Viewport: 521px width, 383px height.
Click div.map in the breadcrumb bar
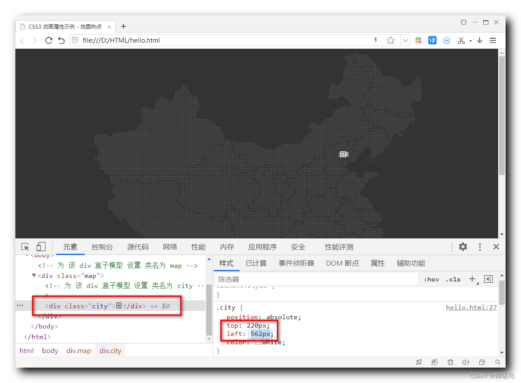point(79,351)
